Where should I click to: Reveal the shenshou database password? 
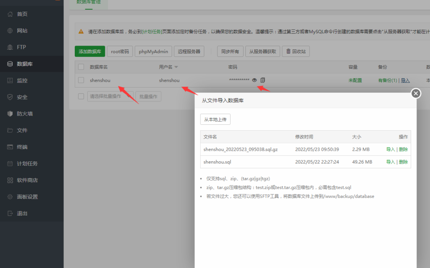click(255, 80)
